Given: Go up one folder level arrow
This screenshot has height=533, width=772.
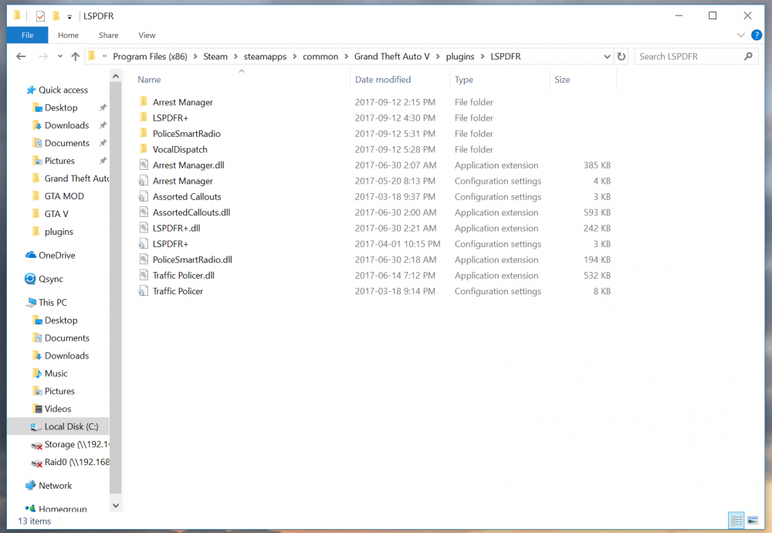Looking at the screenshot, I should 76,56.
